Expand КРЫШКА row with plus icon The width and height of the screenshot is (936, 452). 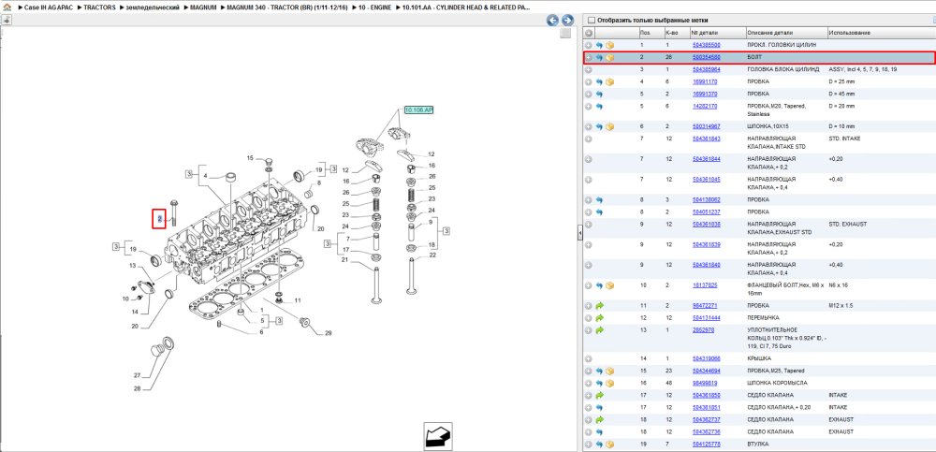tap(589, 358)
